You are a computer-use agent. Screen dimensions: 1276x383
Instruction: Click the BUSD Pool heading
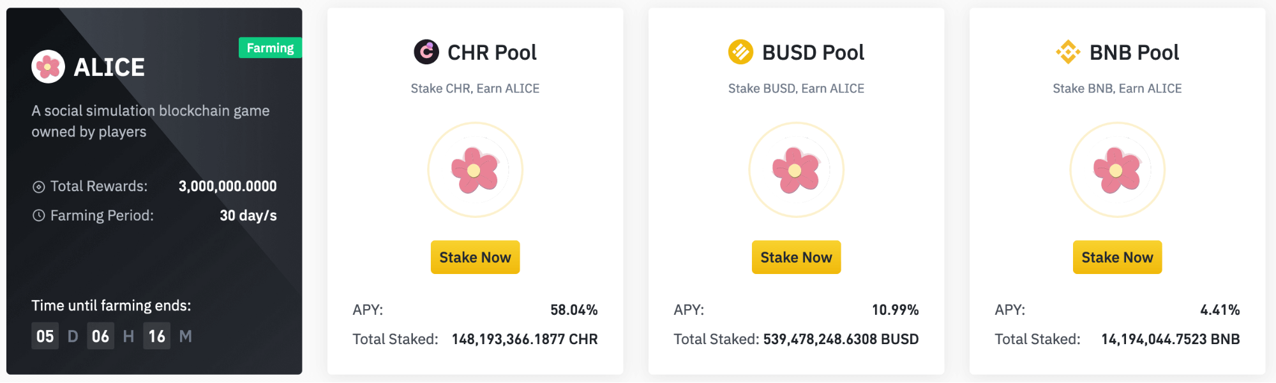(x=813, y=52)
